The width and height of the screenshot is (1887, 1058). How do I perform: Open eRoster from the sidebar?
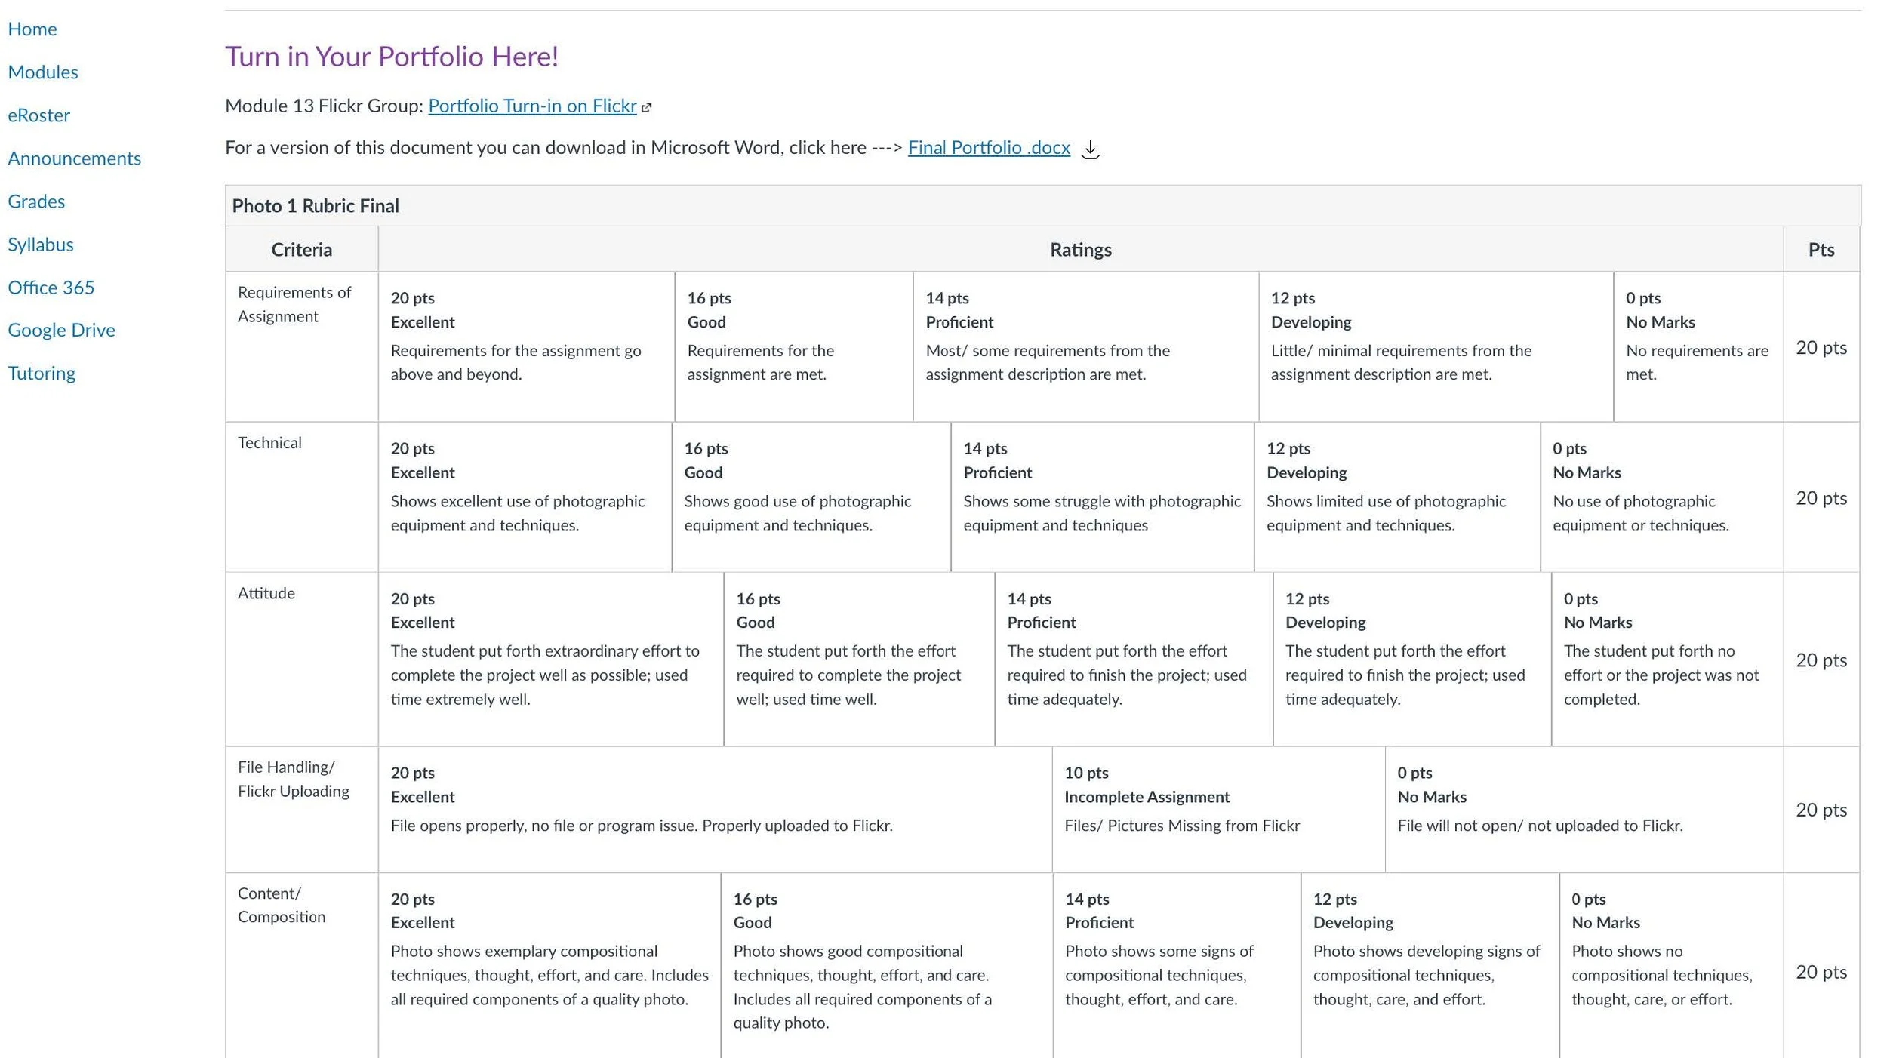(x=38, y=115)
